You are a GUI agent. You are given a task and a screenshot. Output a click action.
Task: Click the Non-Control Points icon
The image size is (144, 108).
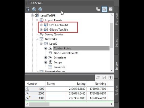(50, 53)
